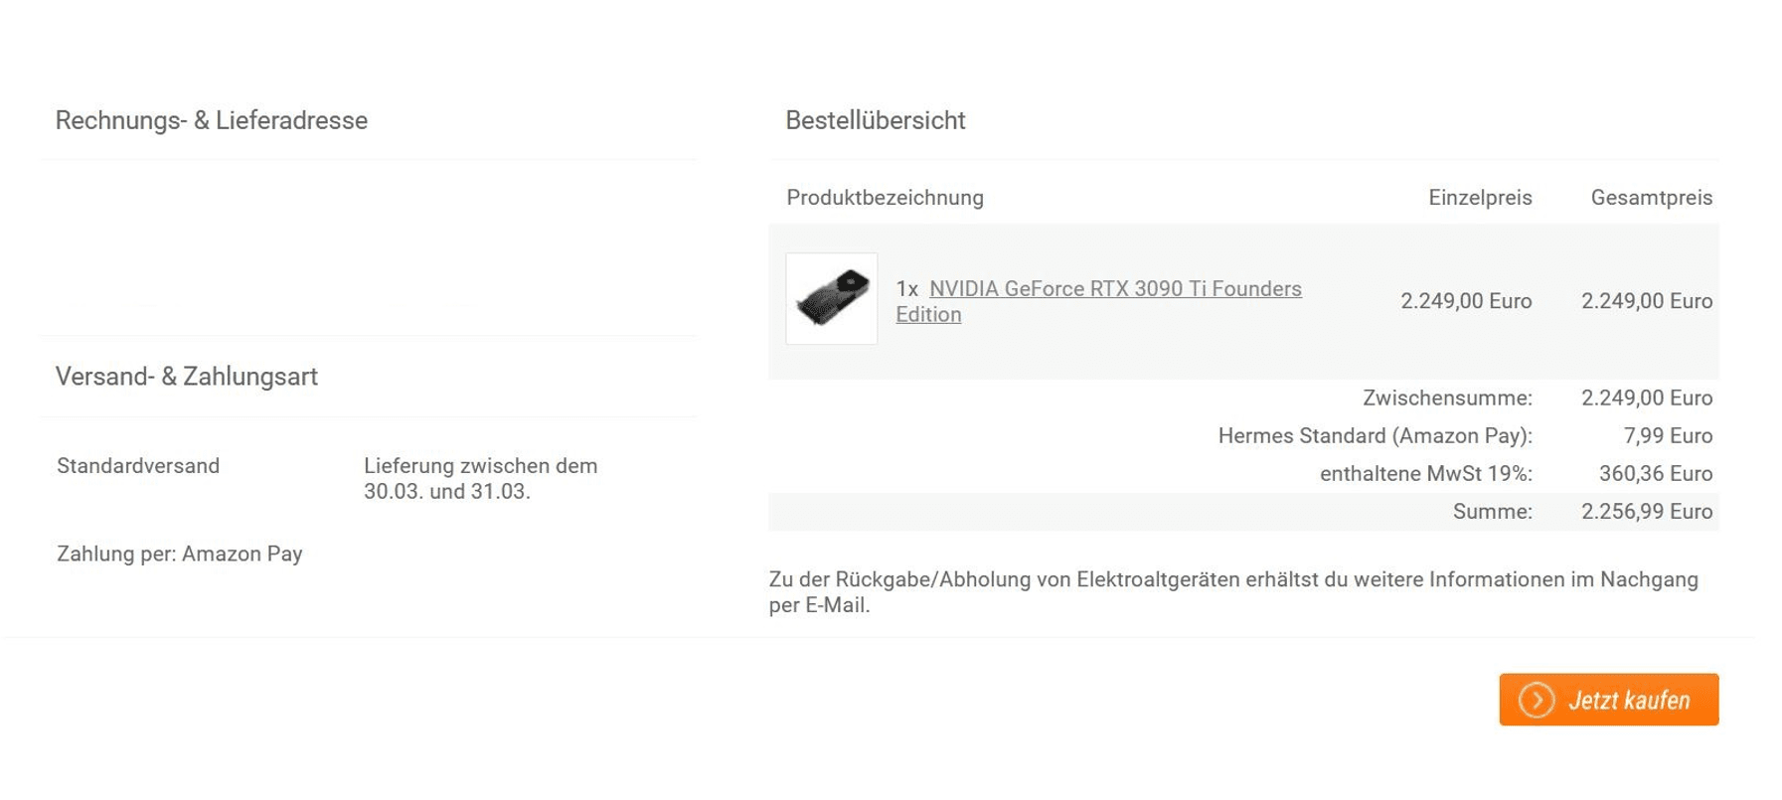Click the Produktbezeichnung column header
This screenshot has width=1782, height=800.
pyautogui.click(x=886, y=198)
